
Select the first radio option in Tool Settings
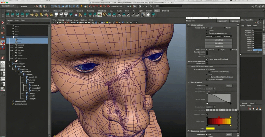(x=207, y=27)
